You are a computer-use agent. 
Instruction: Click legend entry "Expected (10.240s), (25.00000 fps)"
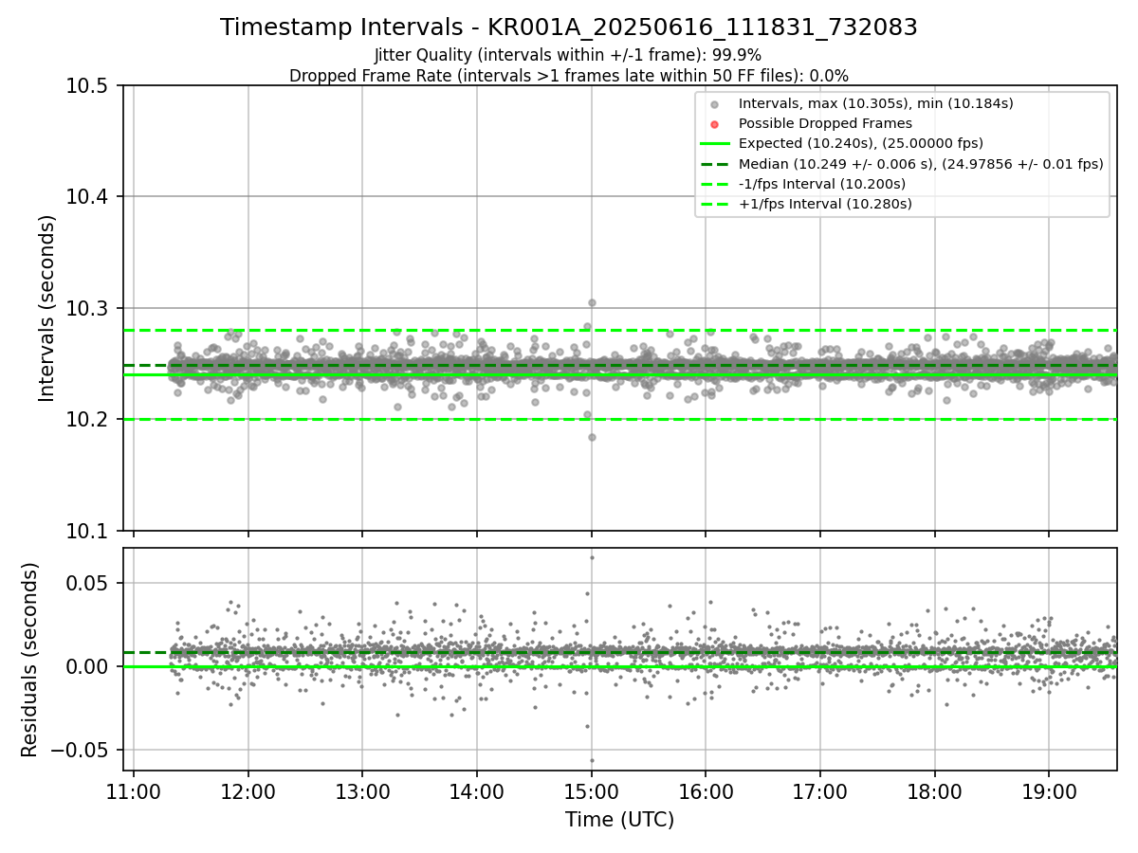[860, 143]
